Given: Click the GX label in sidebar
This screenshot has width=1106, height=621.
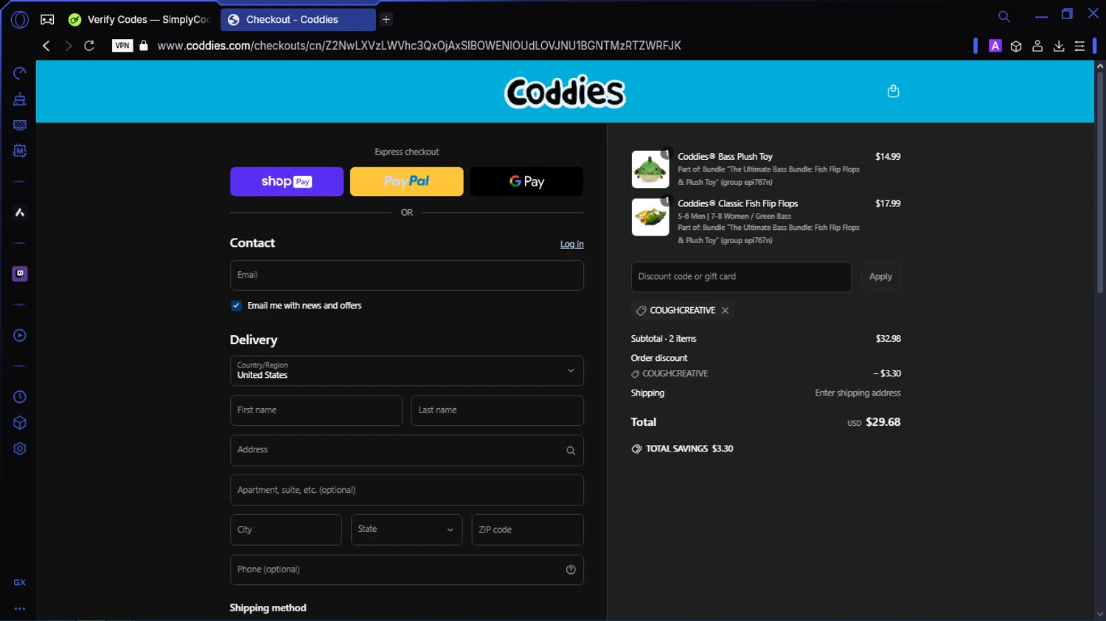Looking at the screenshot, I should tap(20, 583).
